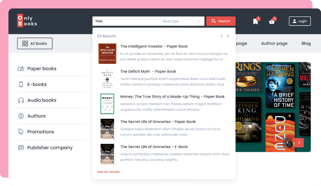Click description starting 'Senectus ornare interdum'
Screen dimensions: 321x186
(171, 107)
